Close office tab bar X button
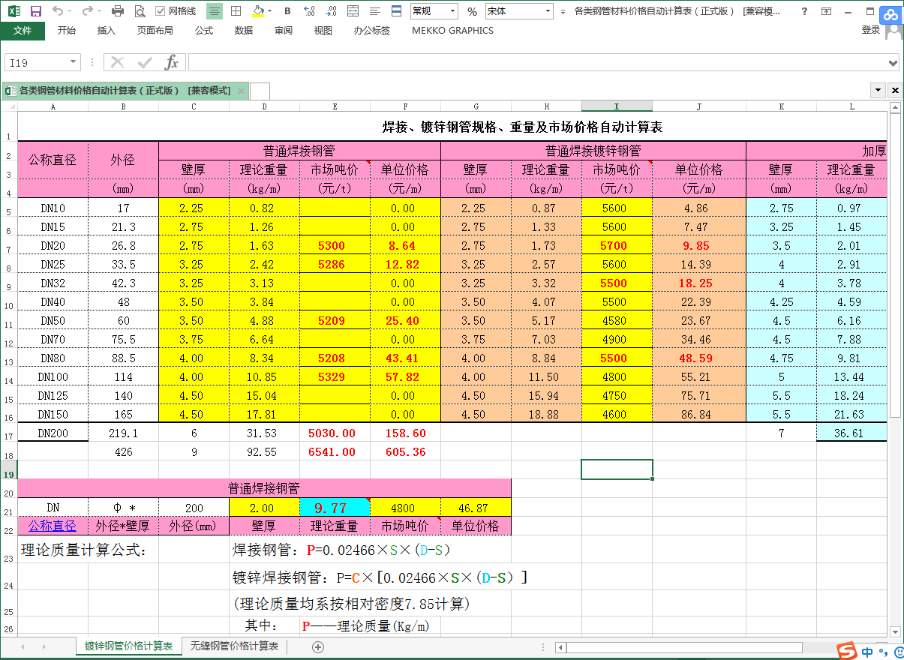This screenshot has height=660, width=904. [x=895, y=90]
